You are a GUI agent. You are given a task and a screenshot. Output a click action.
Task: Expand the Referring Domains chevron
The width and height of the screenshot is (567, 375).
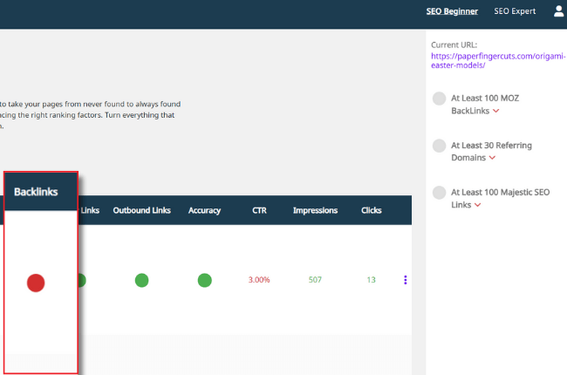point(492,158)
